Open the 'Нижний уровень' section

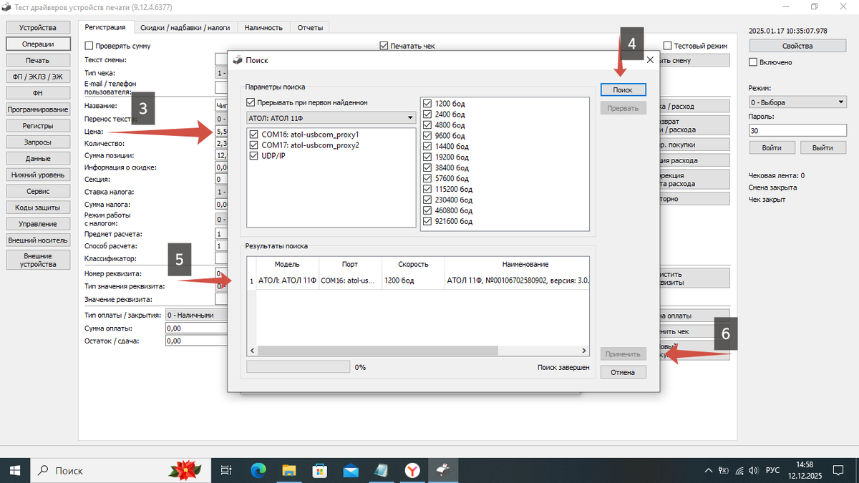coord(38,175)
